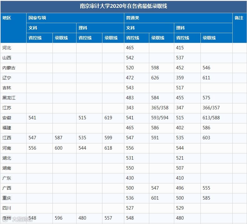Select the 湖南 row label
Screen dimensions: 247x224
click(7, 168)
